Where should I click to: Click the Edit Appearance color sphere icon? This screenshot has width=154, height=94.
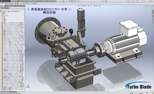[x=94, y=6]
